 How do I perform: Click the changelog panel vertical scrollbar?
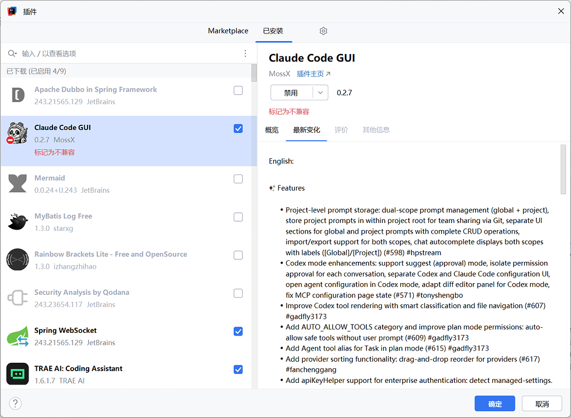[563, 169]
